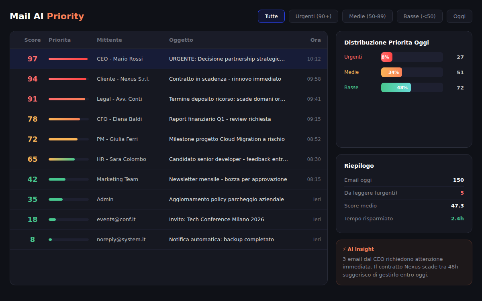
Task: Click the Oggetto column header
Action: [181, 40]
